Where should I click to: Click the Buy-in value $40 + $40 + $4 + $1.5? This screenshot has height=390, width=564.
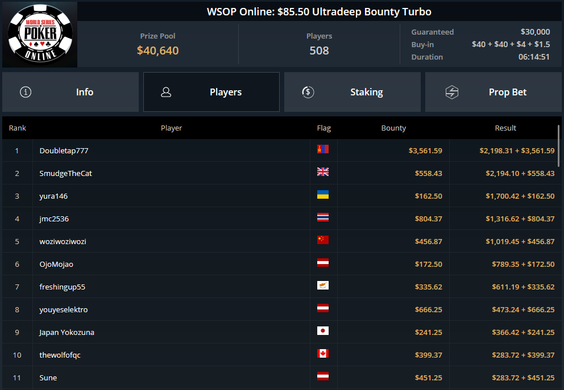[x=511, y=44]
